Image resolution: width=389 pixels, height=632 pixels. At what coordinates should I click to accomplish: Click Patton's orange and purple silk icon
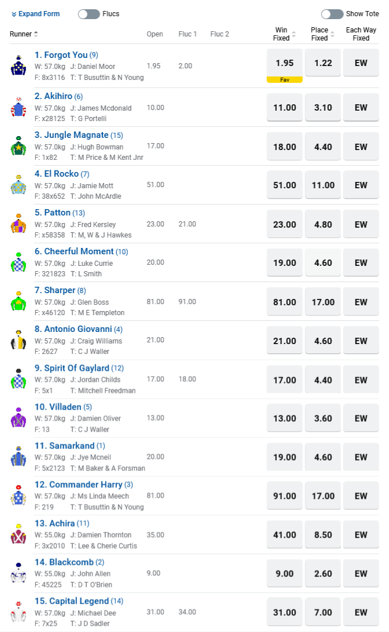(19, 224)
